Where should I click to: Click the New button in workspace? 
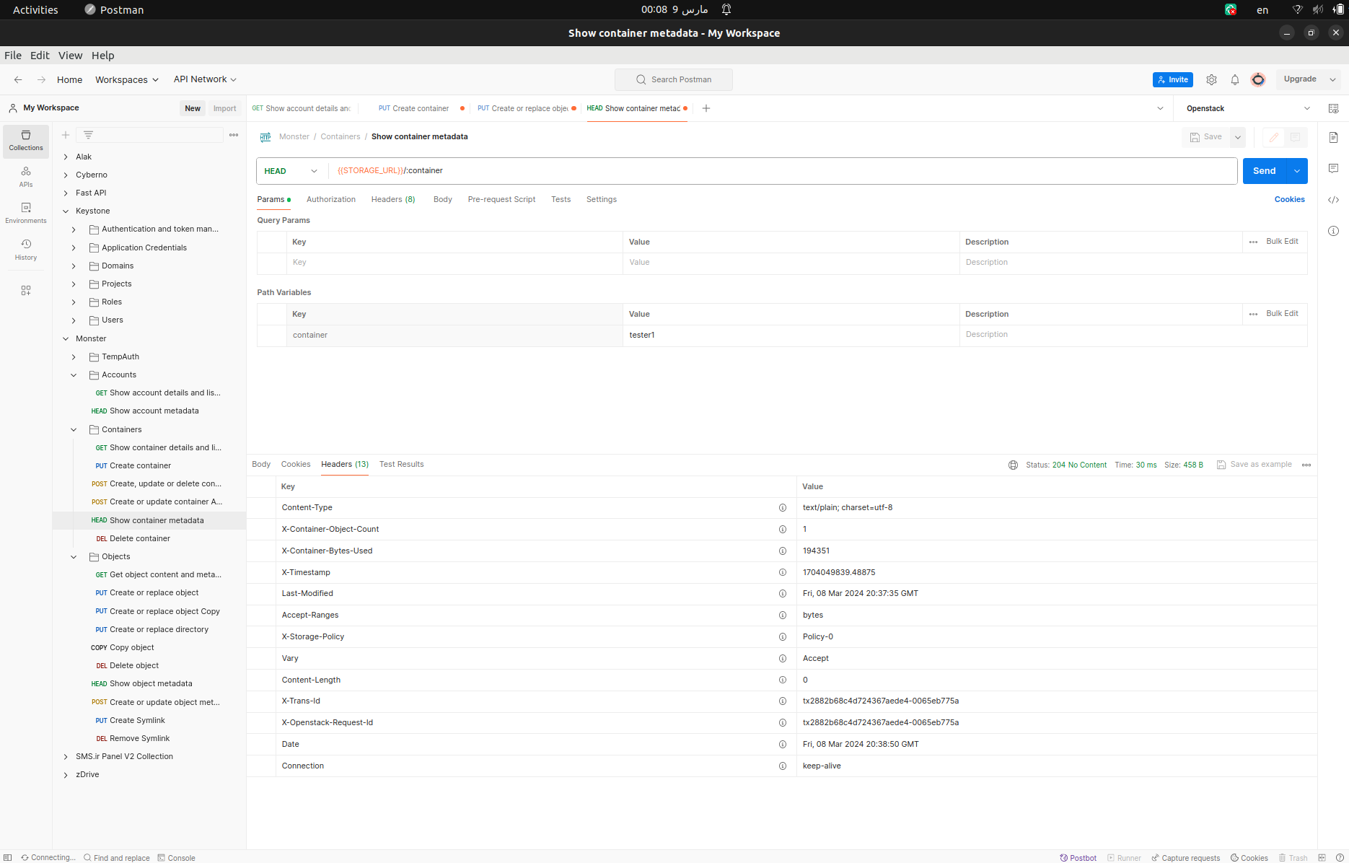[193, 108]
